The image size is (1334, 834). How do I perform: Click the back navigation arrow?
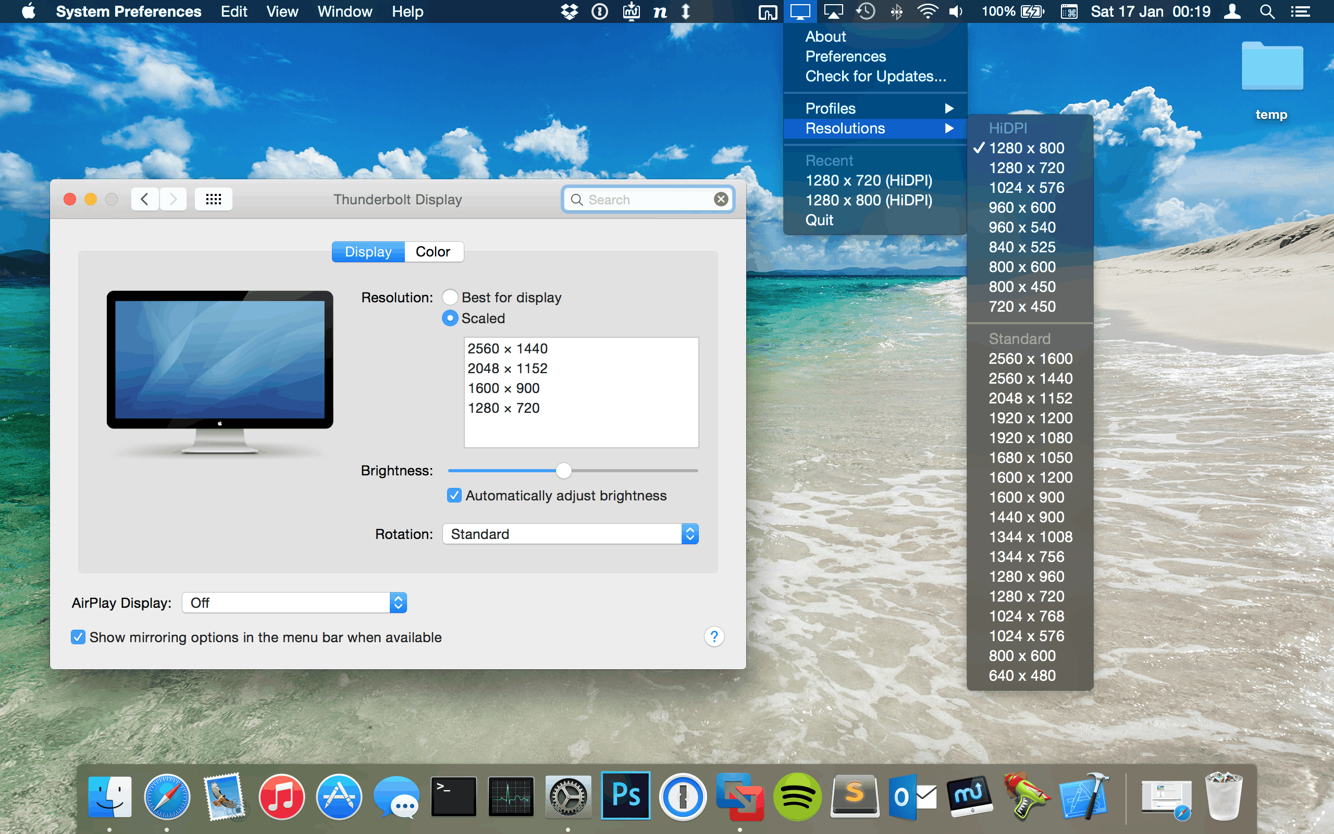point(145,199)
